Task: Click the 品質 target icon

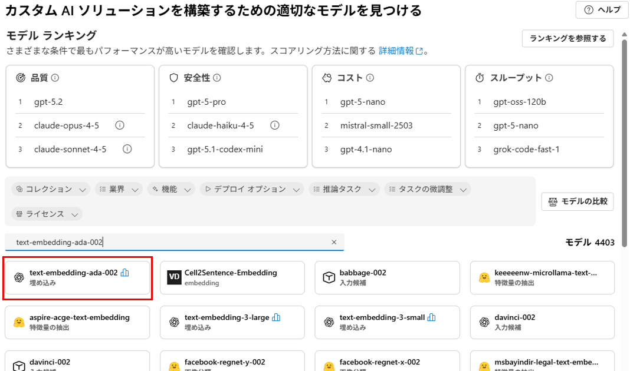Action: 21,78
